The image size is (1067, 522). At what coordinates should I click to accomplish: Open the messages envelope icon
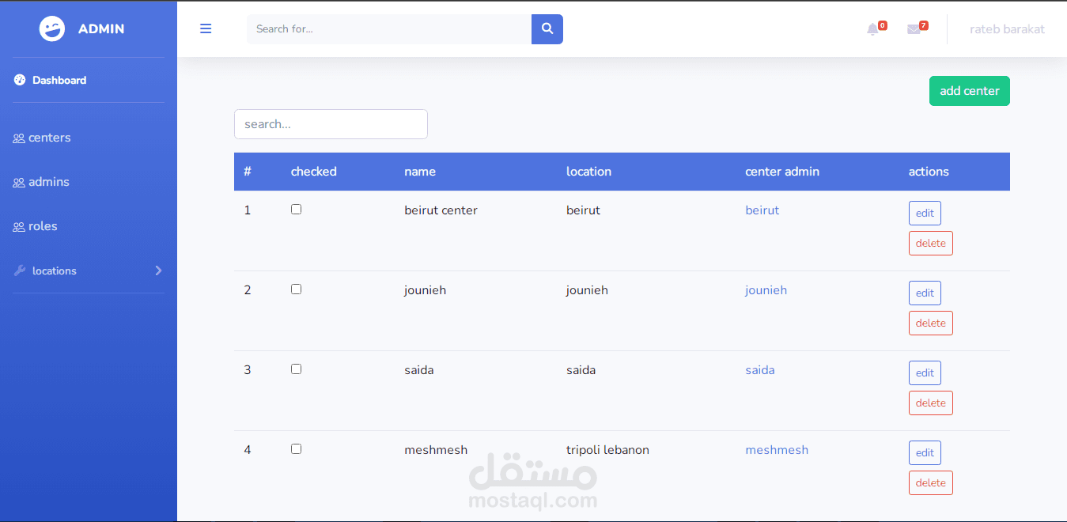click(914, 29)
